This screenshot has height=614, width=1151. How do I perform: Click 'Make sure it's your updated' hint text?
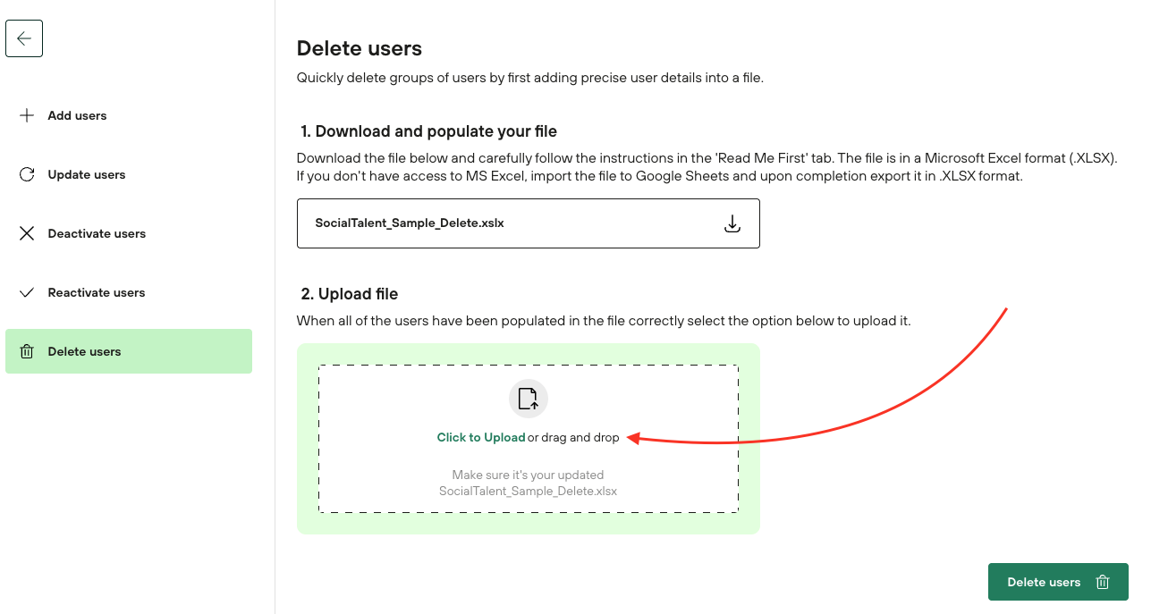point(528,475)
